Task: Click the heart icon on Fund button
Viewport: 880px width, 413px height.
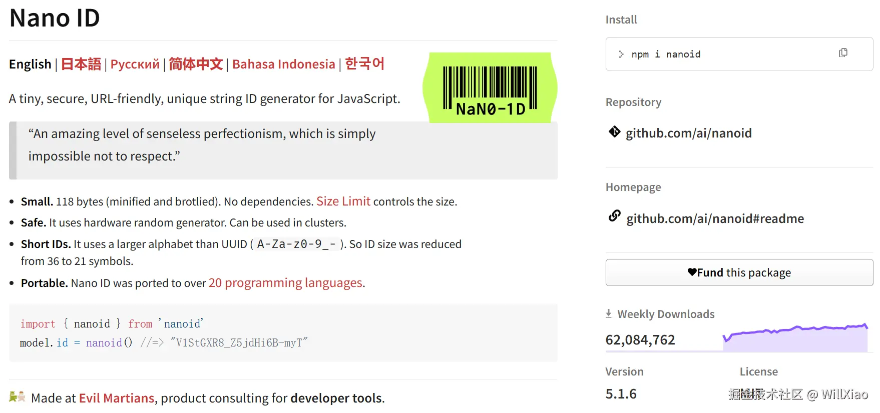Action: click(x=692, y=272)
